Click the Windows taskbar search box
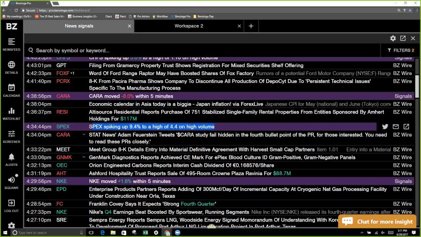The height and width of the screenshot is (237, 421). (x=48, y=233)
